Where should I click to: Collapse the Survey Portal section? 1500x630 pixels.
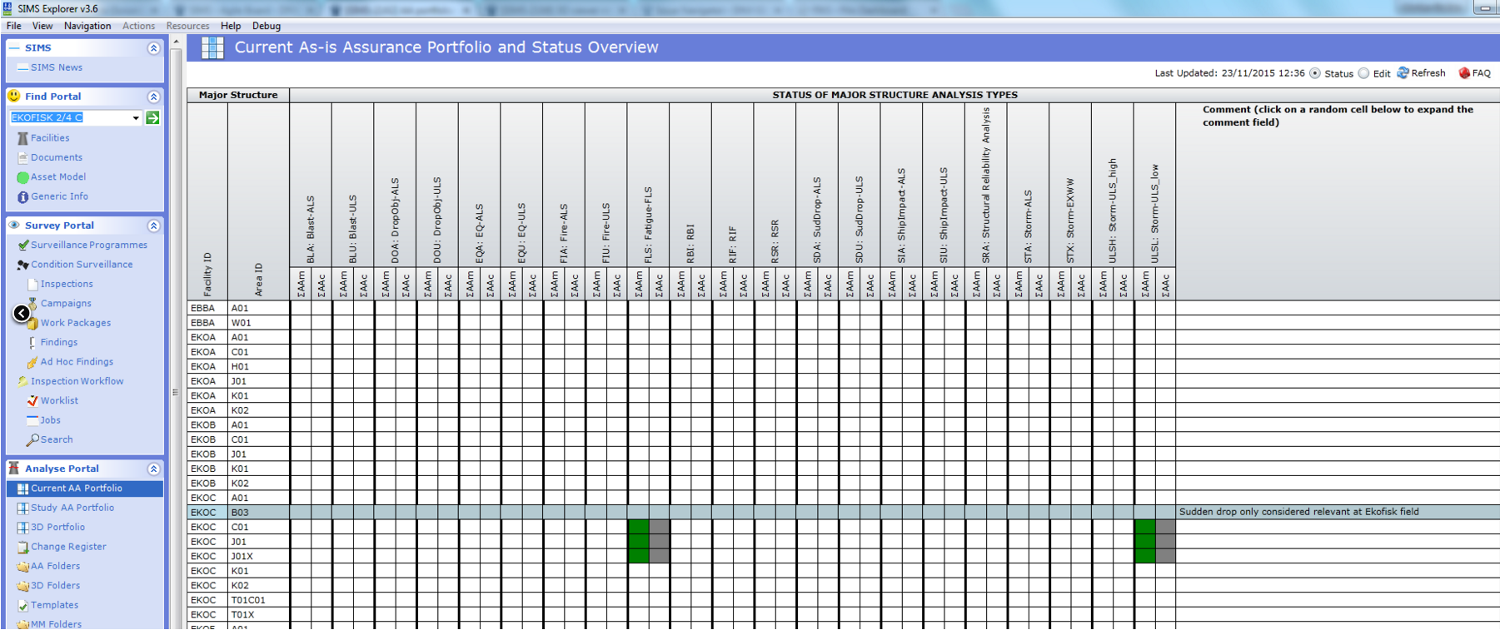(x=153, y=226)
